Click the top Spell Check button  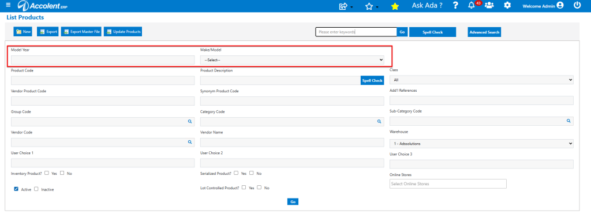click(433, 32)
